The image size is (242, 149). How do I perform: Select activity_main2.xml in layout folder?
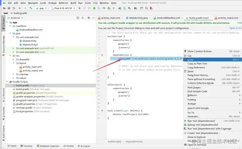31,71
